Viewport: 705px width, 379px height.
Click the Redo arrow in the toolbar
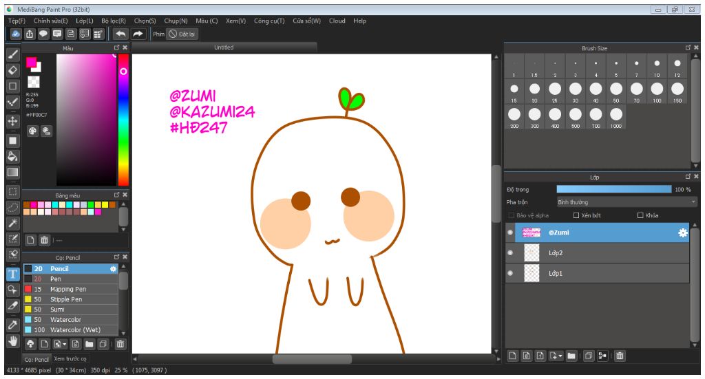pos(138,34)
